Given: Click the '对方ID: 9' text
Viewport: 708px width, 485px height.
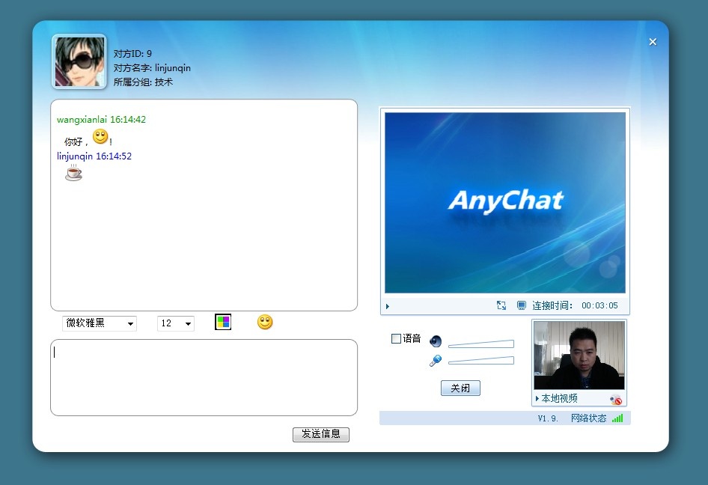Looking at the screenshot, I should pos(132,54).
